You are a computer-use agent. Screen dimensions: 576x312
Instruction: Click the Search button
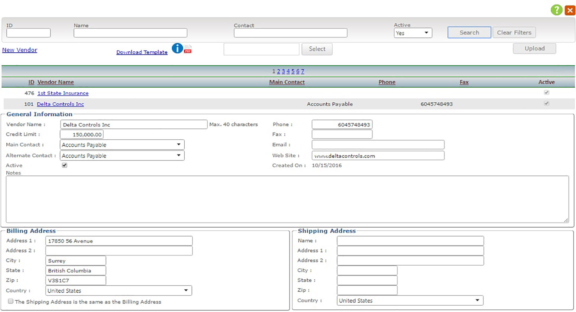click(x=469, y=32)
